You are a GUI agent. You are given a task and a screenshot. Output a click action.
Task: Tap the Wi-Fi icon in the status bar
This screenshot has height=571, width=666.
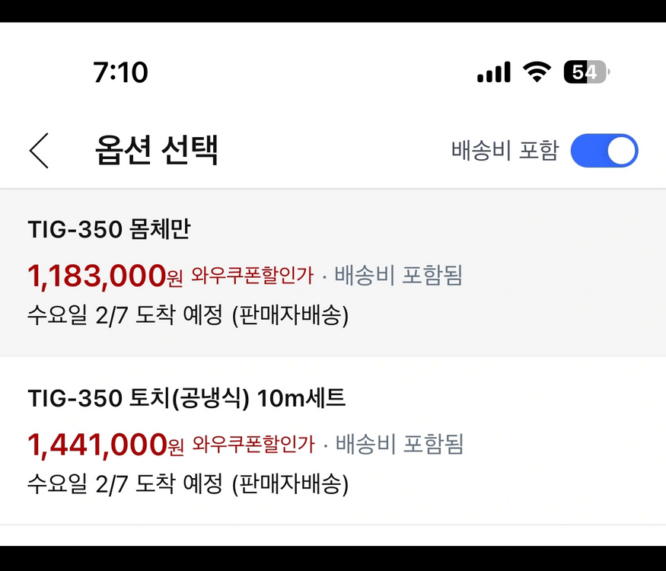click(x=537, y=72)
